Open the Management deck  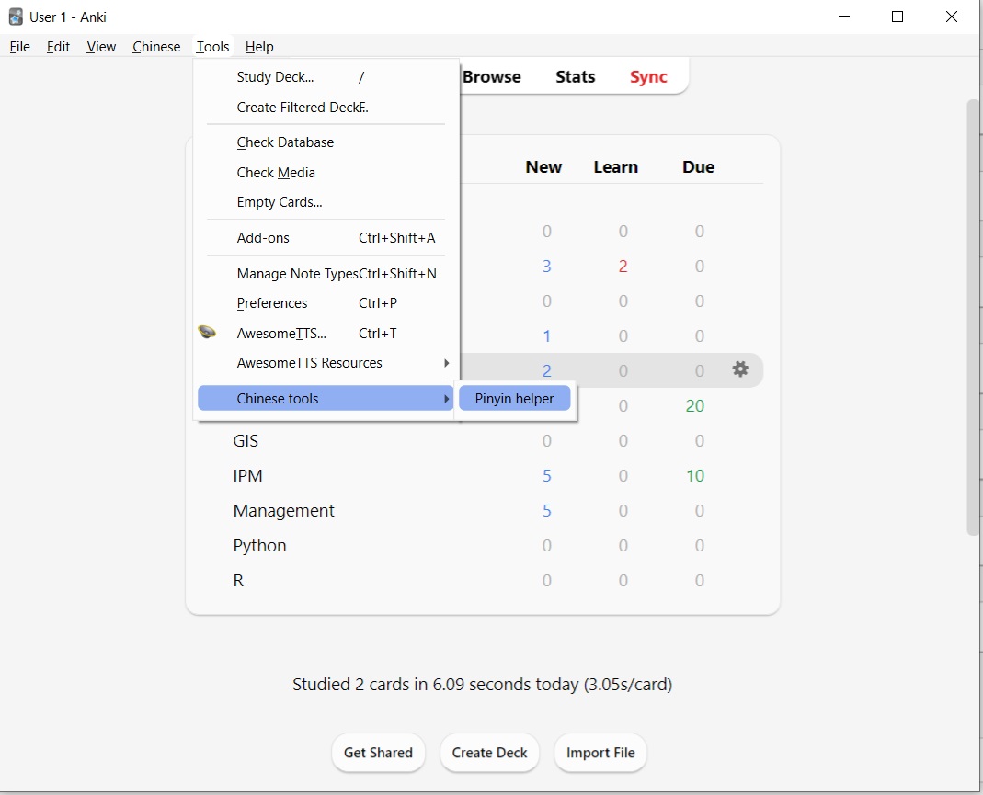[283, 511]
